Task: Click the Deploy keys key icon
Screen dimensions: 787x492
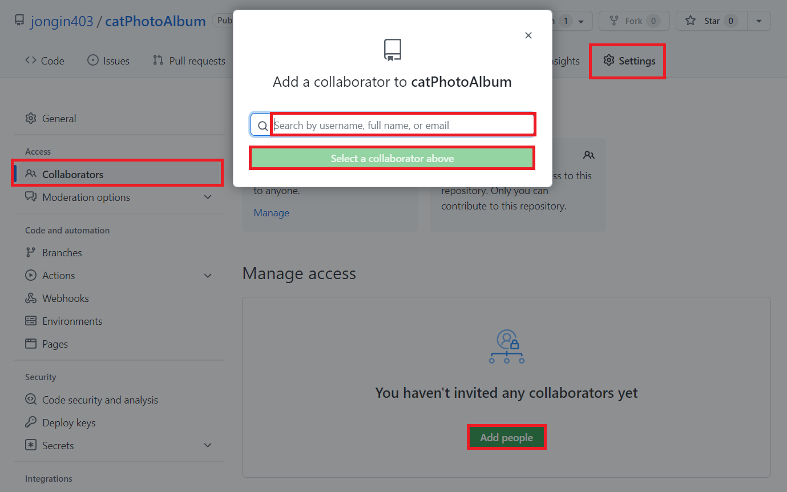Action: pos(31,422)
